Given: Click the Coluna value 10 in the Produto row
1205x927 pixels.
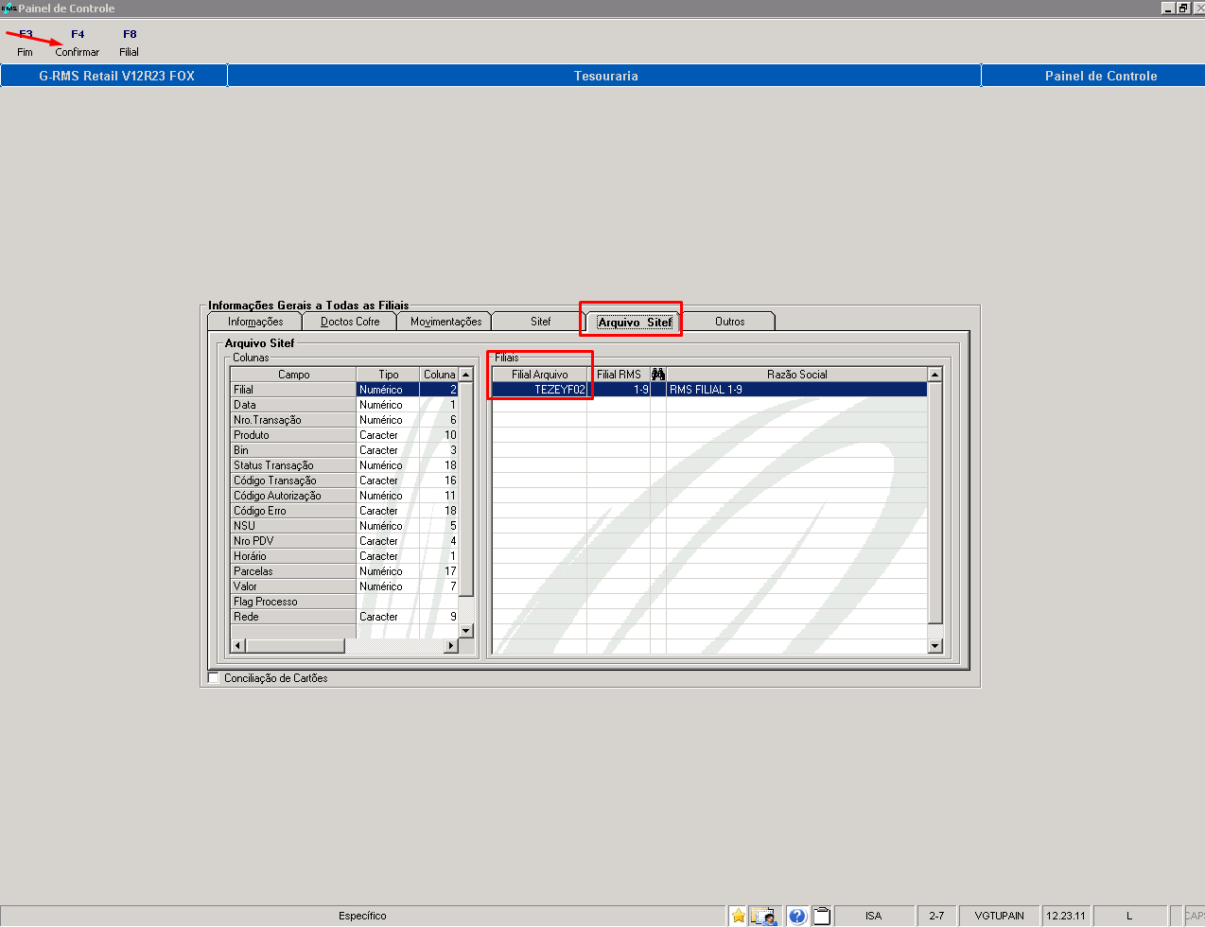Looking at the screenshot, I should pos(439,435).
